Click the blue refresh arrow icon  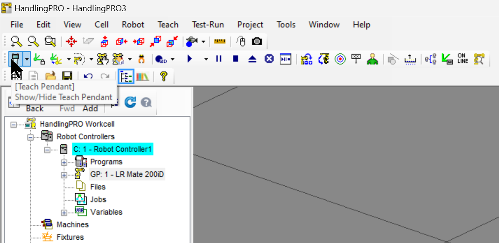click(x=130, y=102)
